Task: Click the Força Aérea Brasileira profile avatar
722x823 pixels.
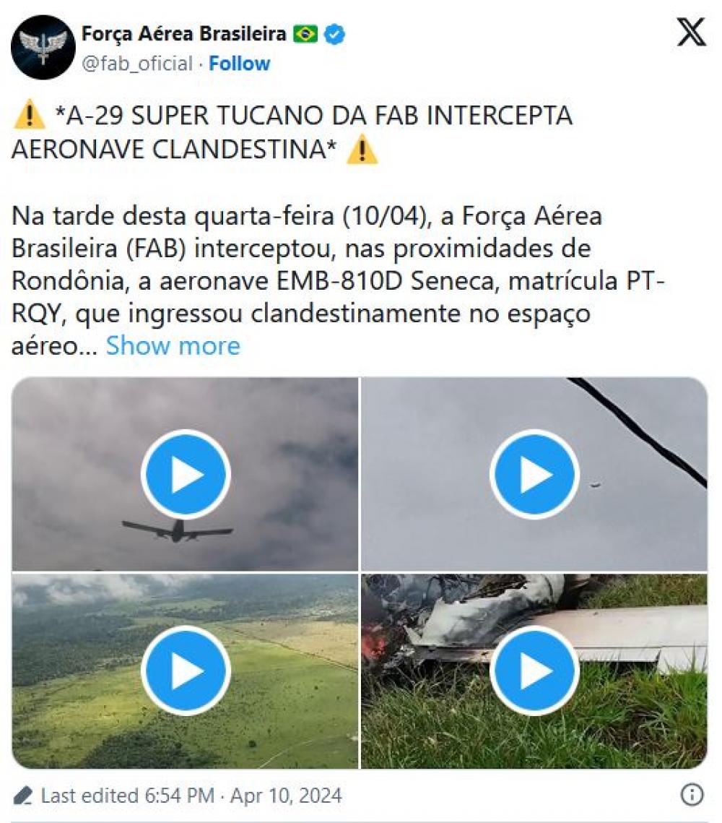Action: pyautogui.click(x=43, y=47)
